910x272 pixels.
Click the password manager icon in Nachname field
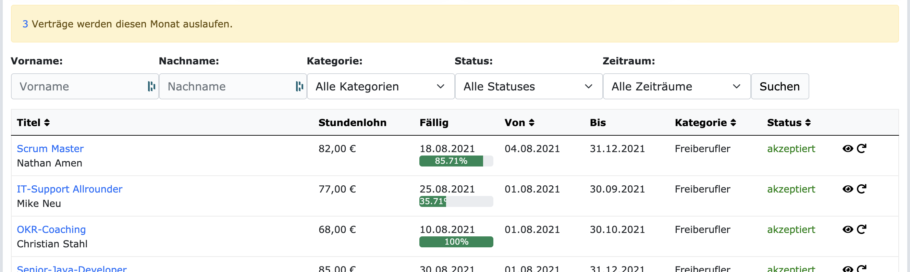(x=299, y=87)
